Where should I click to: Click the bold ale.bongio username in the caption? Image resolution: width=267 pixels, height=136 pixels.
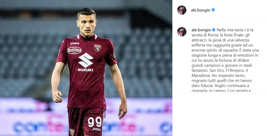coord(201,30)
